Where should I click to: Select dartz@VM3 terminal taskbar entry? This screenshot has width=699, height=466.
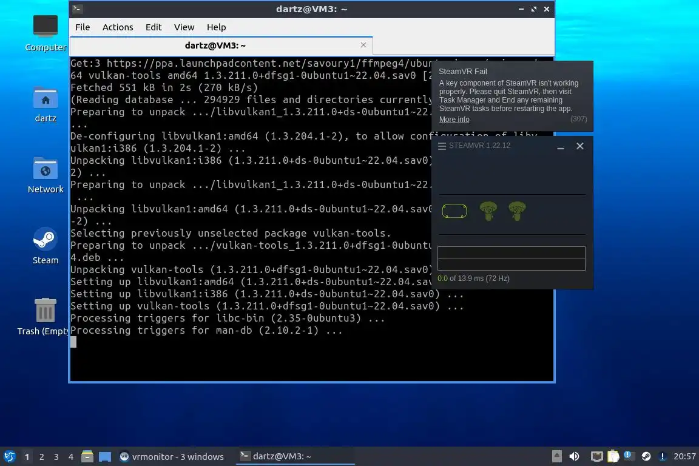pos(295,456)
